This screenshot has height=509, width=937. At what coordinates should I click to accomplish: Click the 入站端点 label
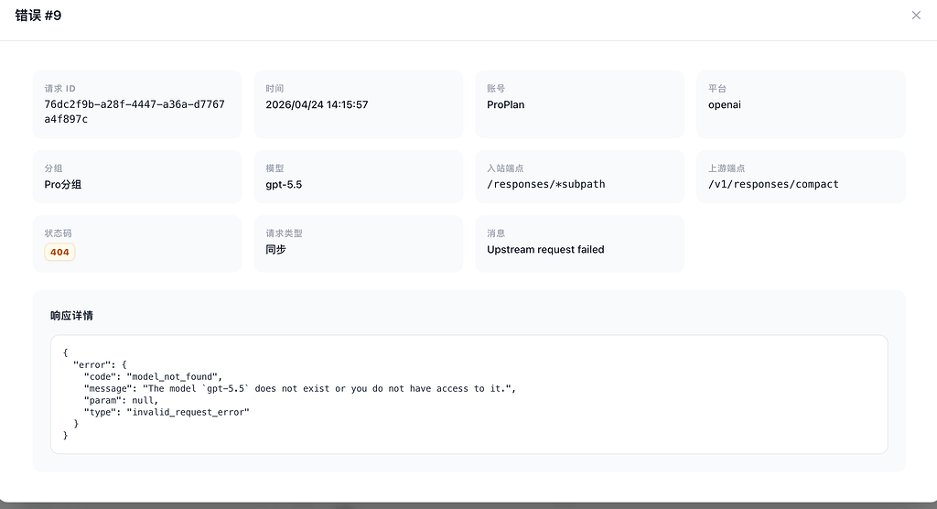[505, 168]
